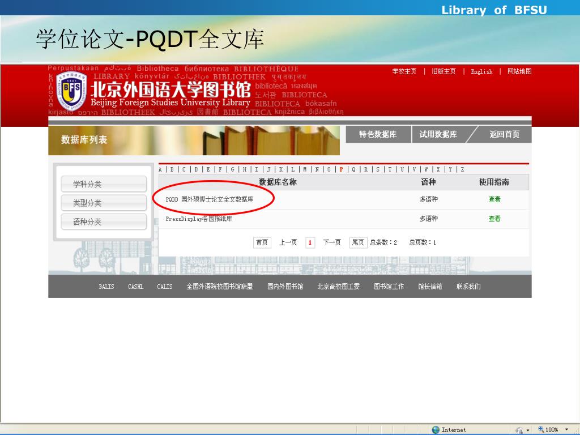Click 多语种 in the PQDD row
Screen dimensions: 580x435
(428, 199)
